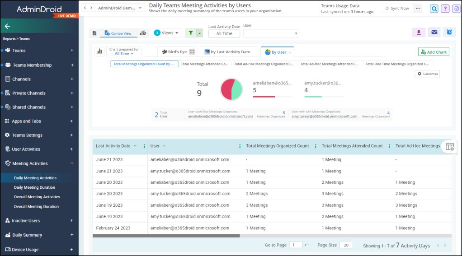Select Total Ad-Hoc Meetings Organized chart tab
Image resolution: width=462 pixels, height=256 pixels.
point(264,64)
